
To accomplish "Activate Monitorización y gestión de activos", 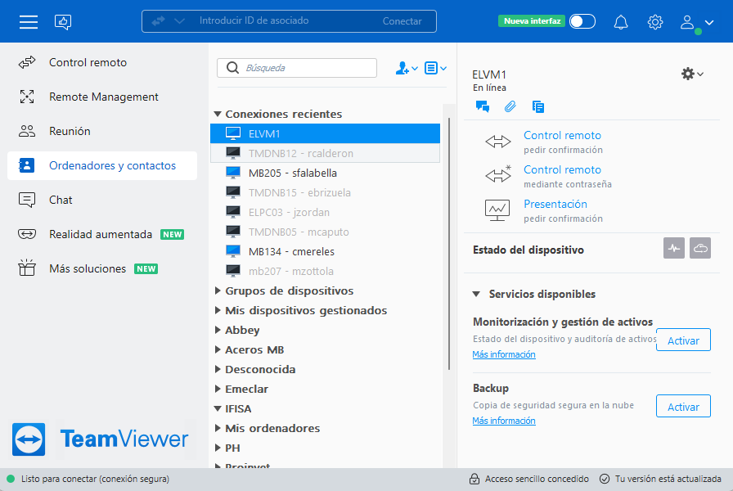I will [x=683, y=340].
